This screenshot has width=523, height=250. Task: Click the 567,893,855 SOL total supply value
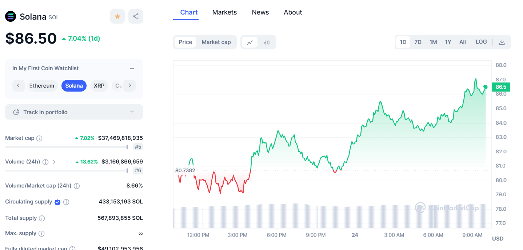click(x=120, y=218)
